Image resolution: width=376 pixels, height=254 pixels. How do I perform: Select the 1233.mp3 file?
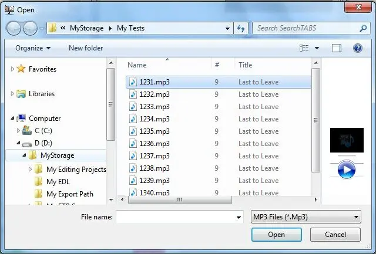click(155, 107)
